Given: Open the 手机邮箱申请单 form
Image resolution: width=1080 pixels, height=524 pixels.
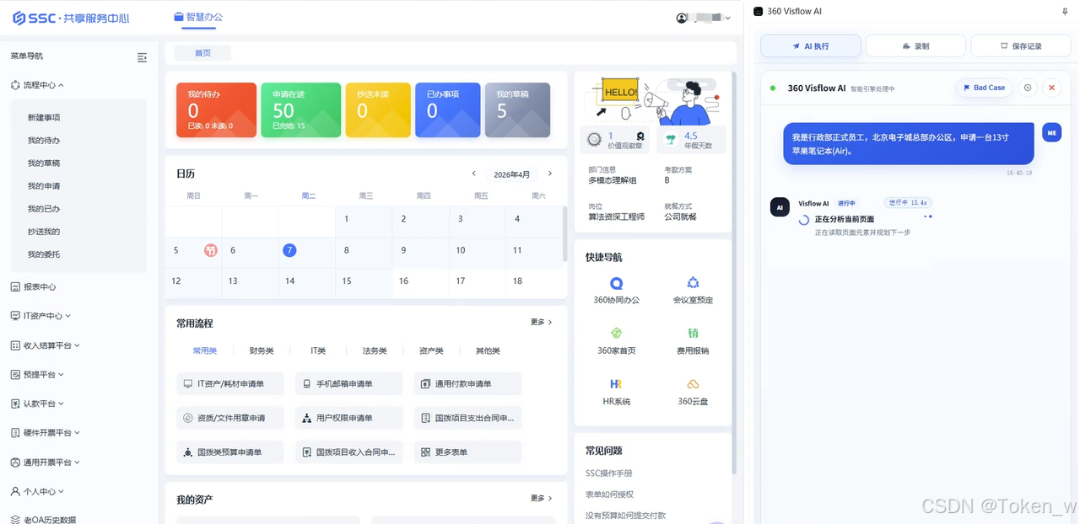Looking at the screenshot, I should [x=349, y=384].
